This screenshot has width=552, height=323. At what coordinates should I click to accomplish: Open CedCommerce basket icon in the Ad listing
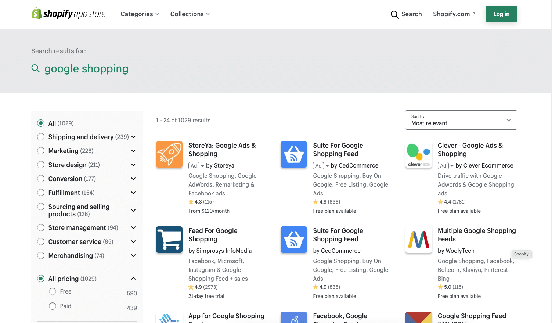click(x=294, y=154)
